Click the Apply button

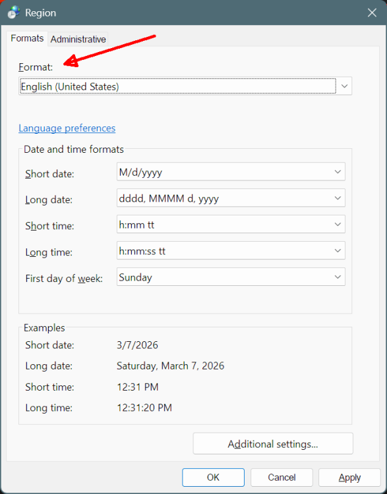(349, 478)
